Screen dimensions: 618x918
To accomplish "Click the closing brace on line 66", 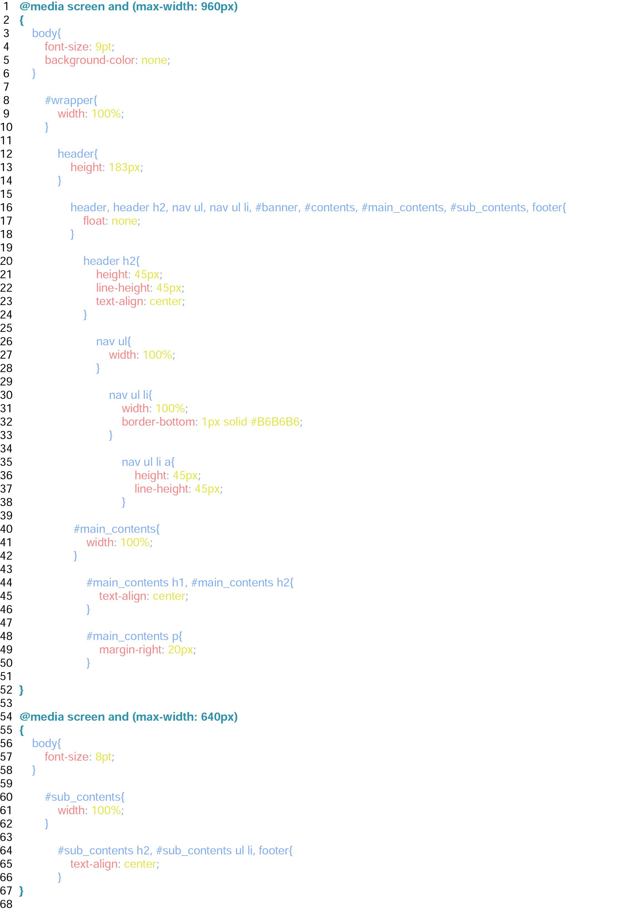I will (x=59, y=878).
